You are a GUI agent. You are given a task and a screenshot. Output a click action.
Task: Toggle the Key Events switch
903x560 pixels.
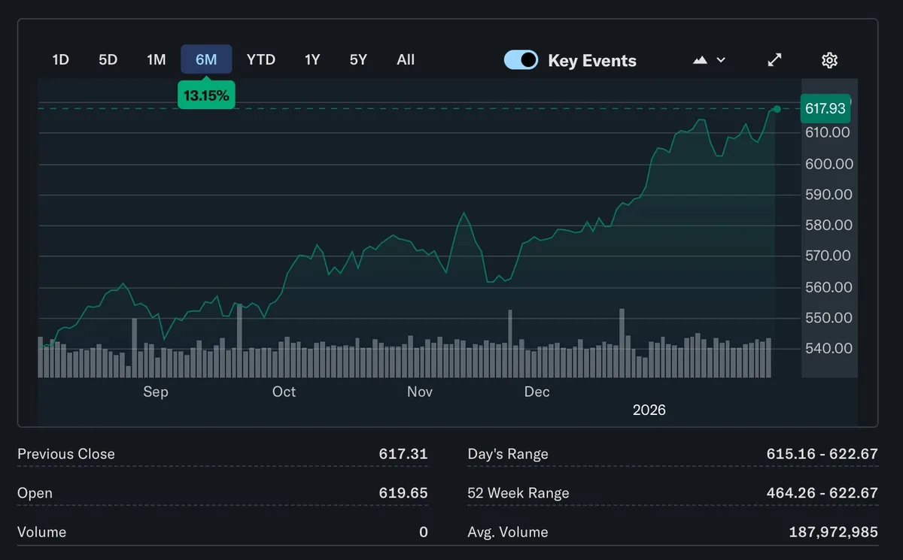click(x=521, y=60)
